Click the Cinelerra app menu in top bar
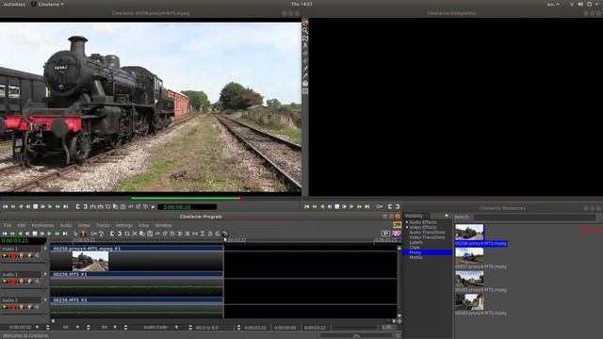Image resolution: width=603 pixels, height=339 pixels. tap(48, 4)
